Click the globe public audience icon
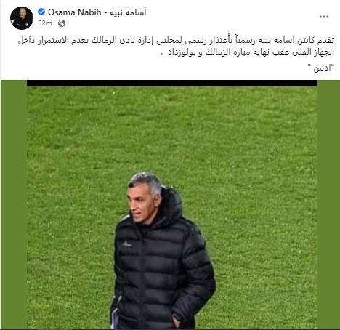The width and height of the screenshot is (340, 330). (x=62, y=23)
